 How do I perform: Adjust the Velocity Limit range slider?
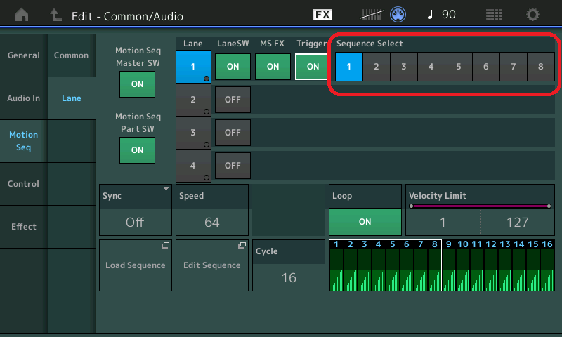coord(479,206)
